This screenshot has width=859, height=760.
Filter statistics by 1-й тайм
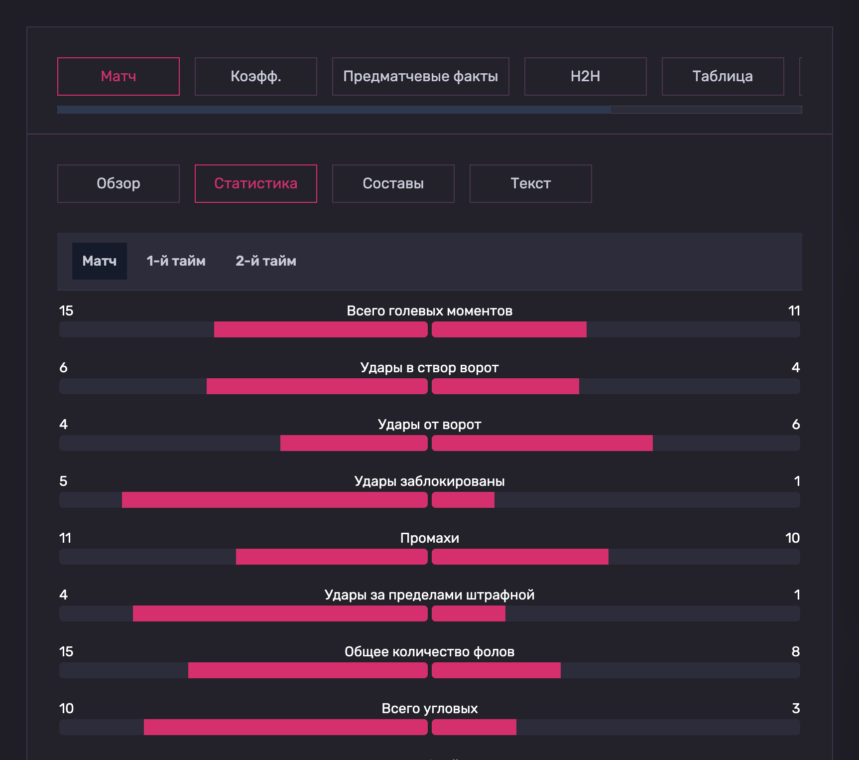[176, 261]
